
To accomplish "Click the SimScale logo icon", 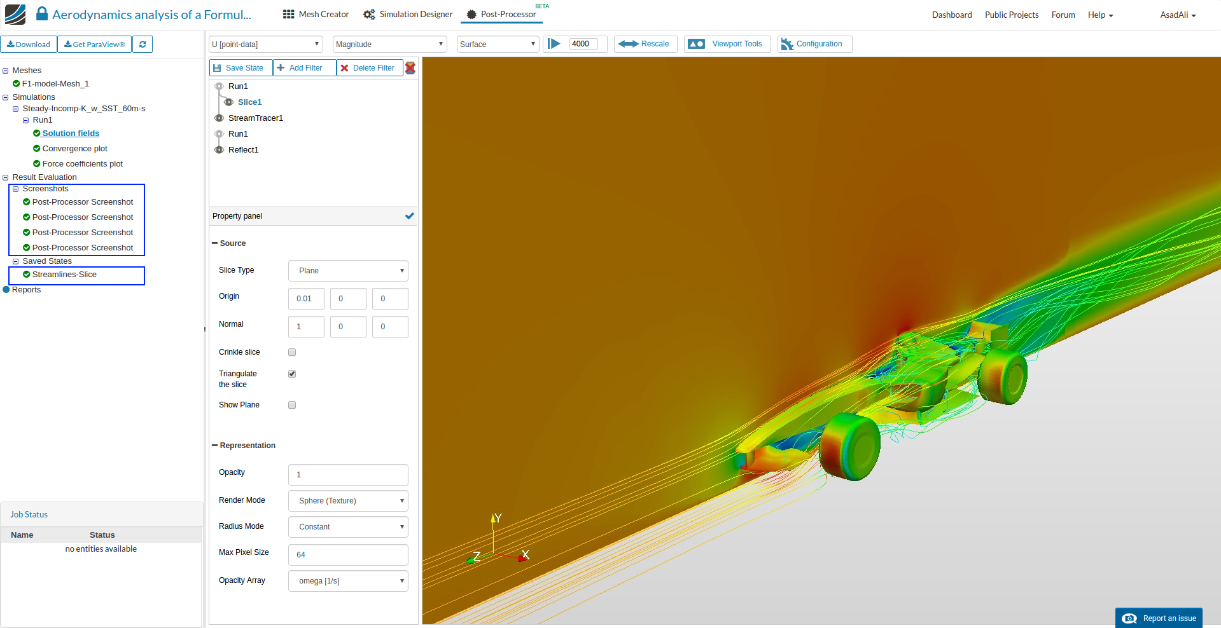I will [x=15, y=14].
